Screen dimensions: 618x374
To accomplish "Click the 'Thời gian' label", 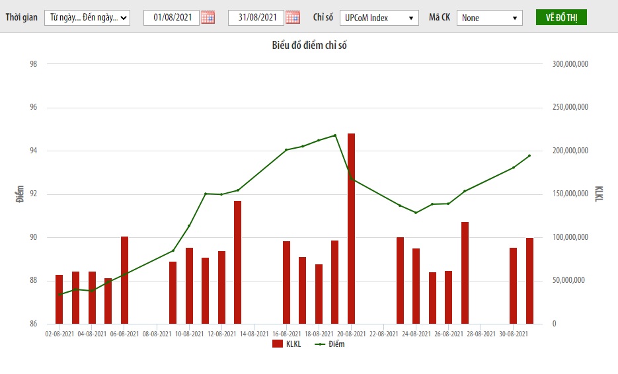I will tap(22, 17).
